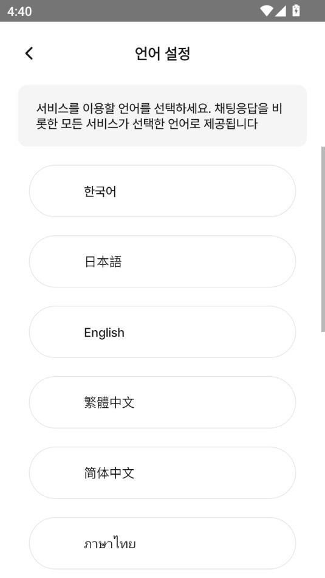Screen dimensions: 325x578
Task: Select the 简体中文 language option
Action: (x=163, y=473)
